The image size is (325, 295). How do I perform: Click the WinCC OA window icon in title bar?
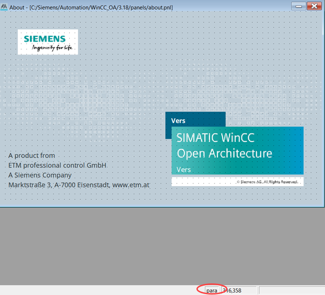(x=5, y=7)
